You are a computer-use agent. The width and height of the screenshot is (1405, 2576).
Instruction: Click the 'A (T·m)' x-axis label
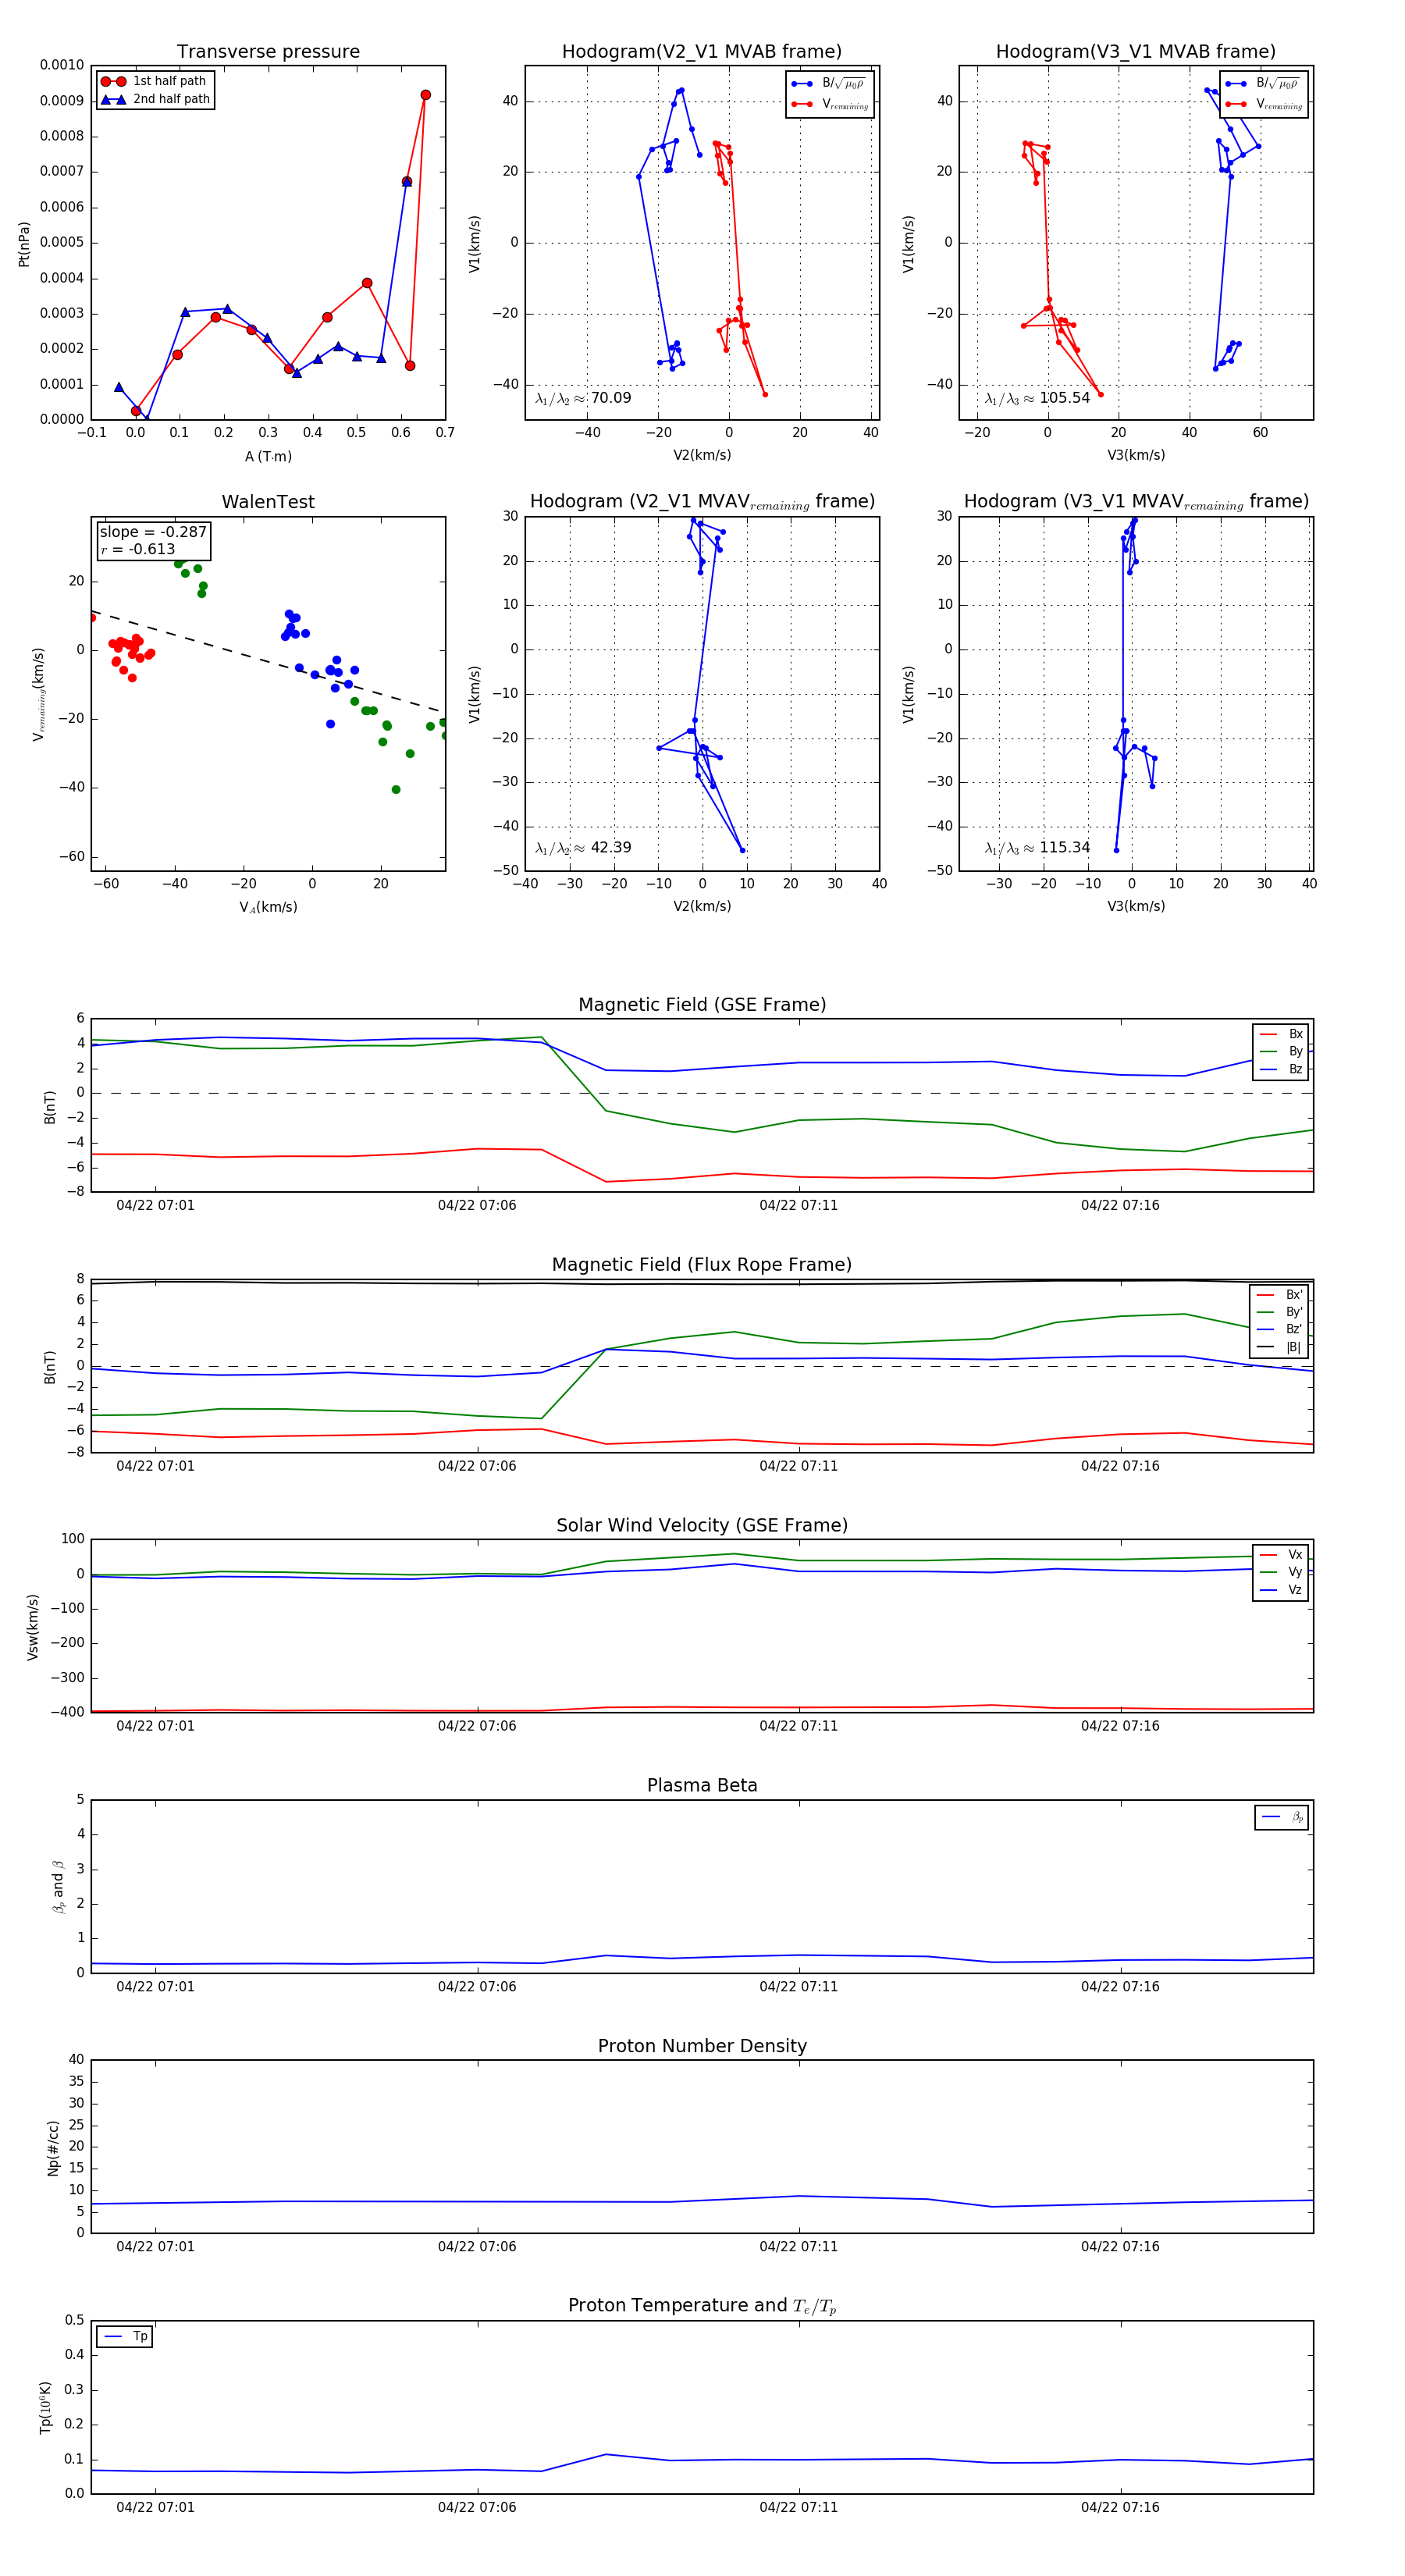(268, 457)
